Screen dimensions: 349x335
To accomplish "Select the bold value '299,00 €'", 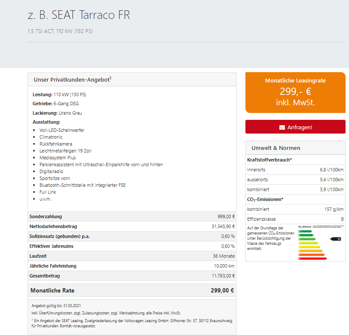I will click(222, 290).
